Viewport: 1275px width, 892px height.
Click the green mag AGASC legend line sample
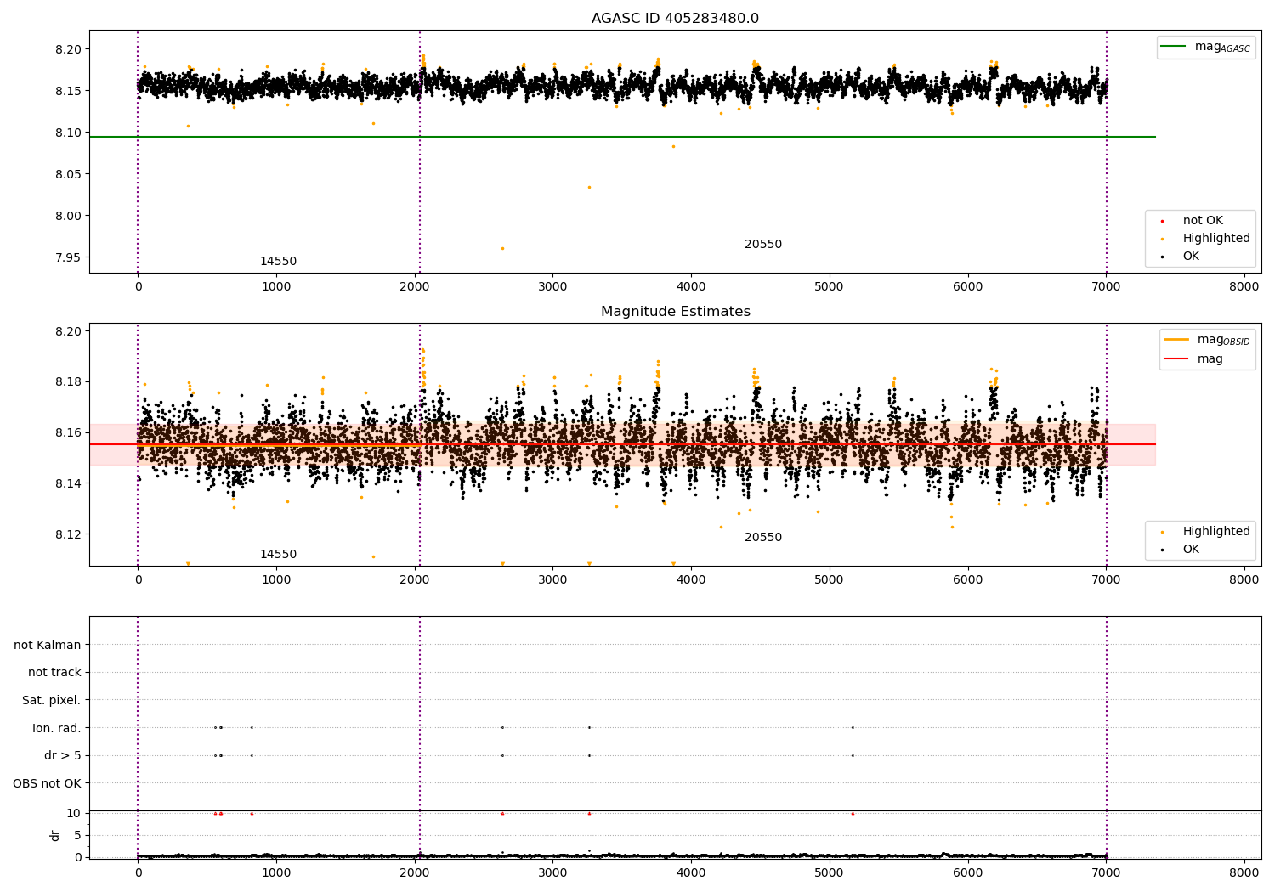point(1175,47)
